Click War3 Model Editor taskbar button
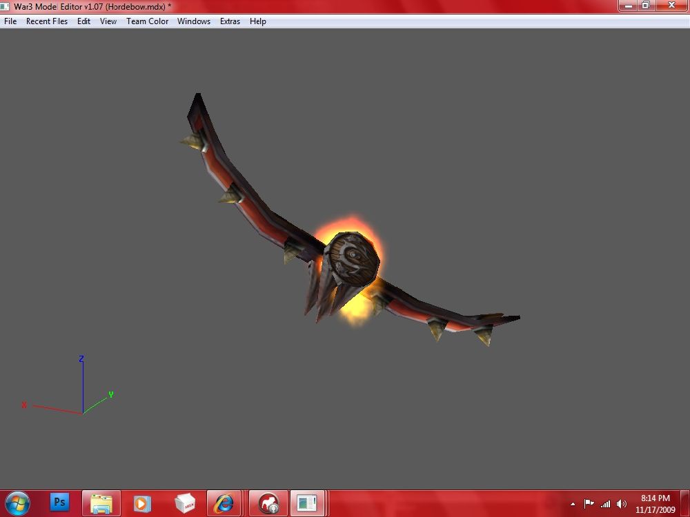This screenshot has height=517, width=690. (x=307, y=503)
